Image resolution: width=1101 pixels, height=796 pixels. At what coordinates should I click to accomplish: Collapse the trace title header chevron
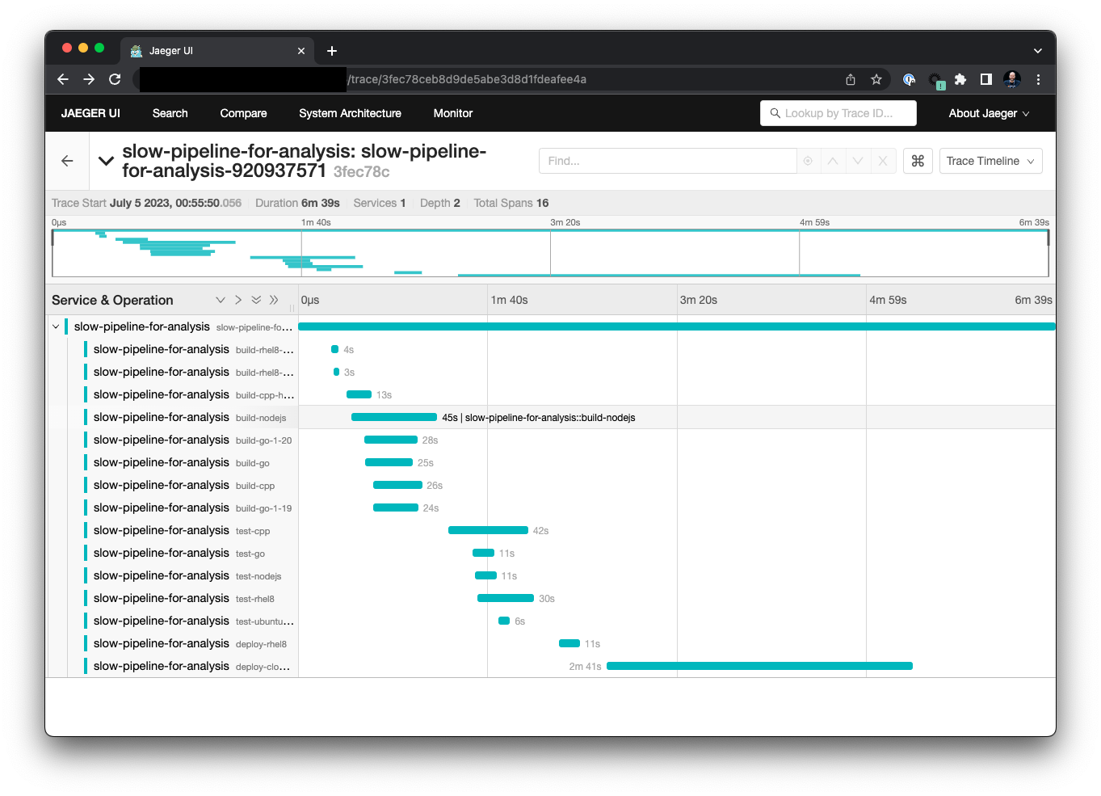point(106,161)
